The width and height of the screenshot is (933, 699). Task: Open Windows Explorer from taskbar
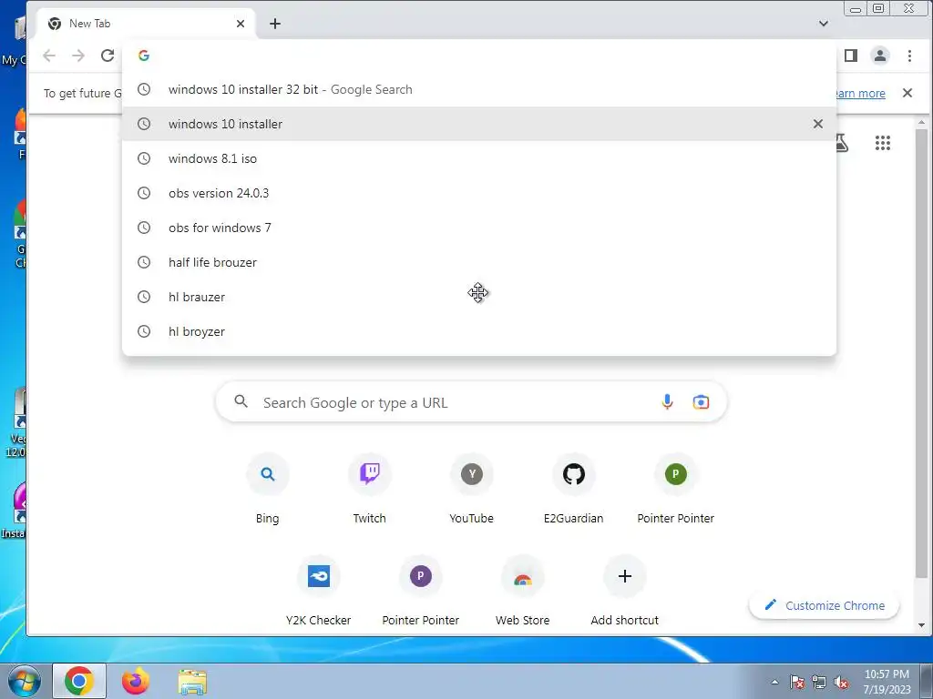[x=192, y=681]
